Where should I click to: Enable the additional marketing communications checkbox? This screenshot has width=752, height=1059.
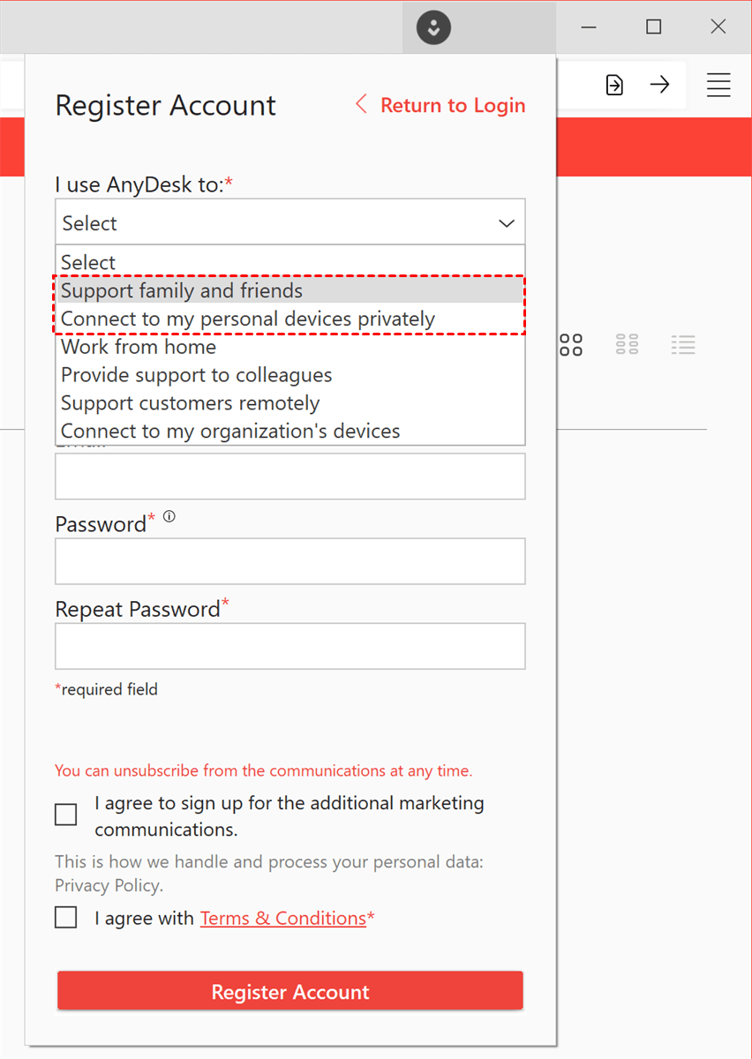point(66,815)
